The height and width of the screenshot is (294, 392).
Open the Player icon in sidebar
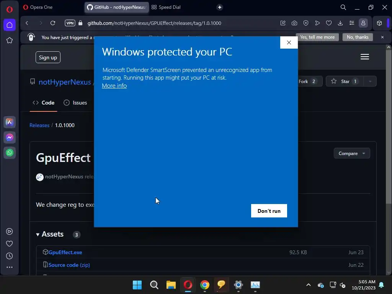[10, 232]
